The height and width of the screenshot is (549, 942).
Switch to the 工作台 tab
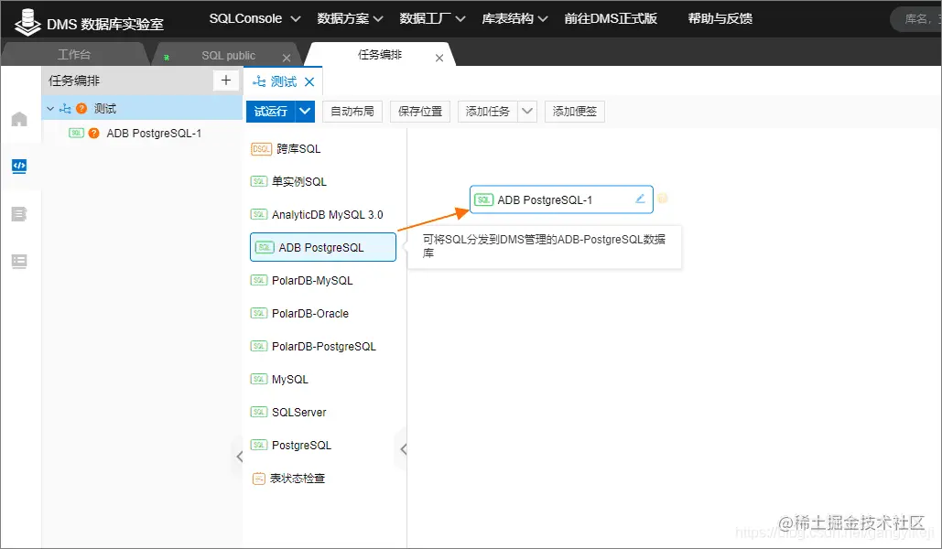click(x=74, y=55)
